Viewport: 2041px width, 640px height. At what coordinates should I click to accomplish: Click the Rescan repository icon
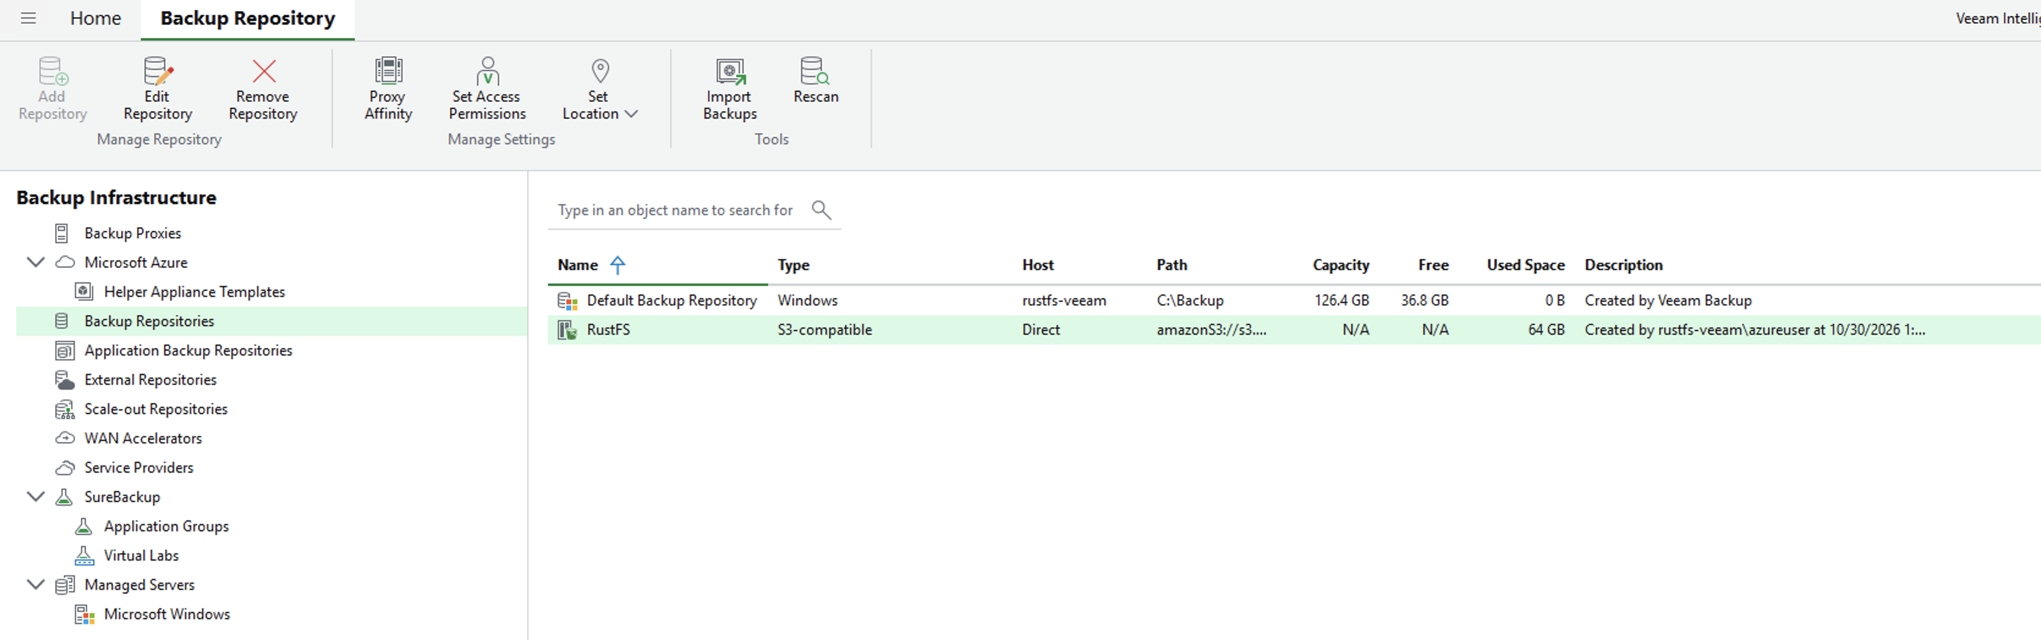coord(814,71)
